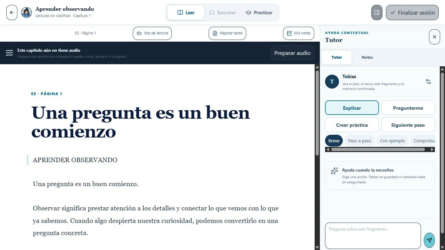
Task: Switch to Practicar mode
Action: point(259,12)
